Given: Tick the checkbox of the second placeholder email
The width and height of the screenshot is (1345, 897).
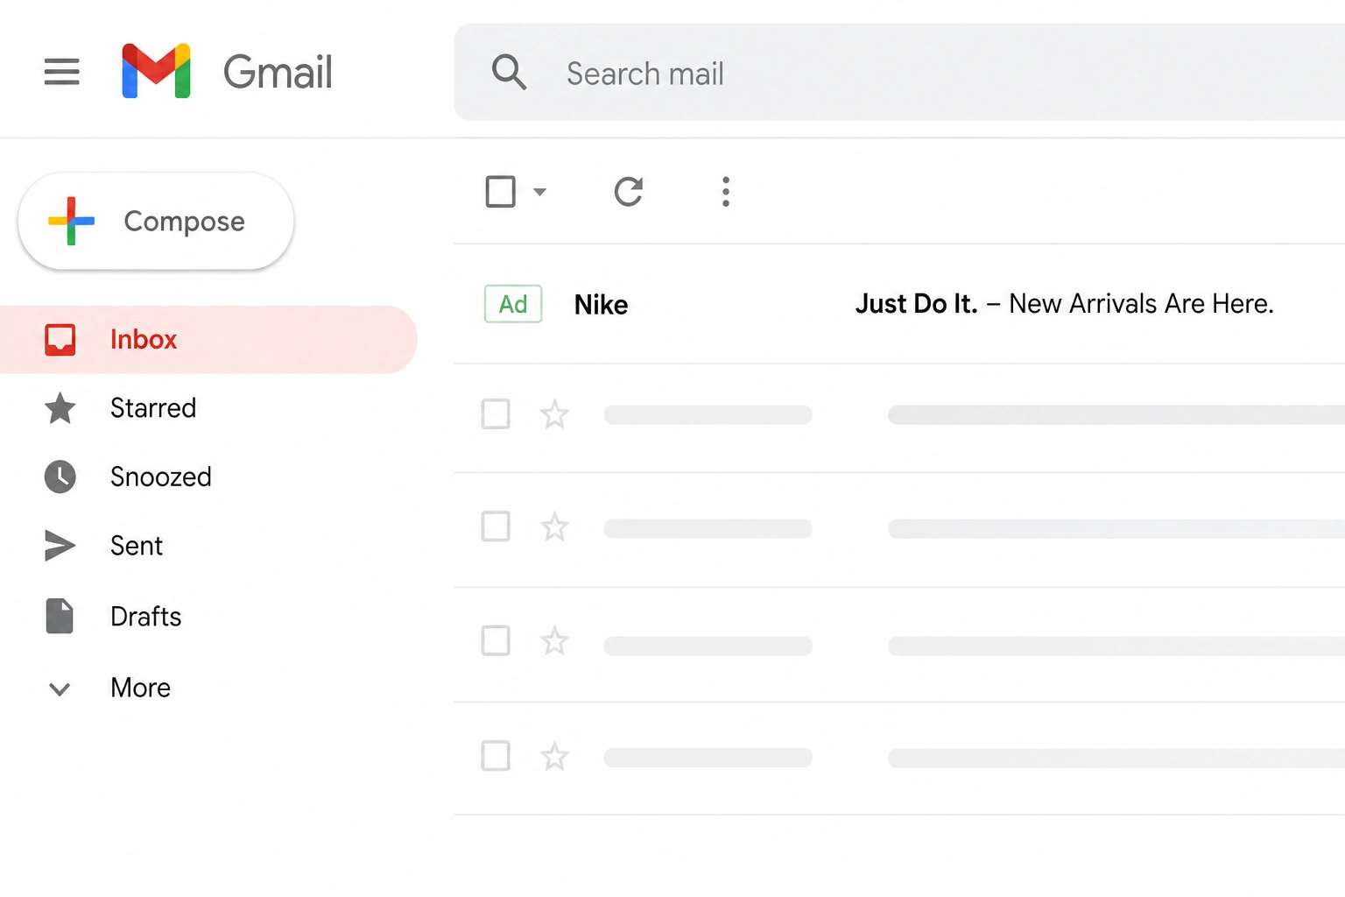Looking at the screenshot, I should pos(496,526).
